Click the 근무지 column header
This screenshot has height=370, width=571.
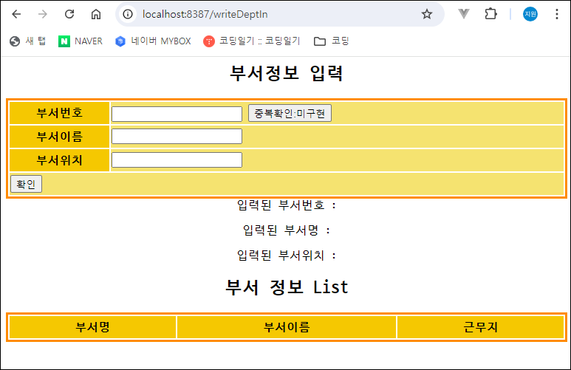[480, 327]
